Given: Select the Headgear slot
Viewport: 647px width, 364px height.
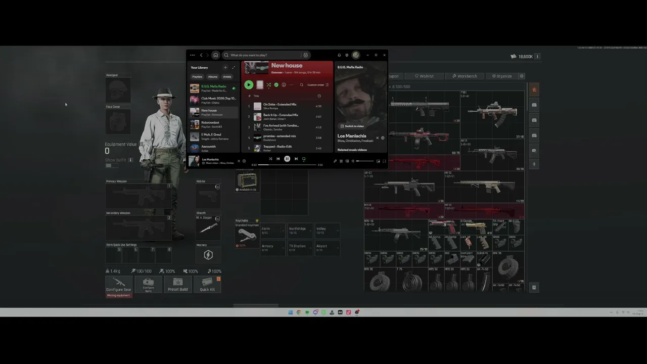Looking at the screenshot, I should 118,90.
